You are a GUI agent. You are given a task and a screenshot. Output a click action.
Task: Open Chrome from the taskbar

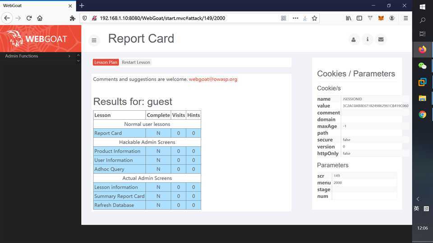(x=422, y=114)
